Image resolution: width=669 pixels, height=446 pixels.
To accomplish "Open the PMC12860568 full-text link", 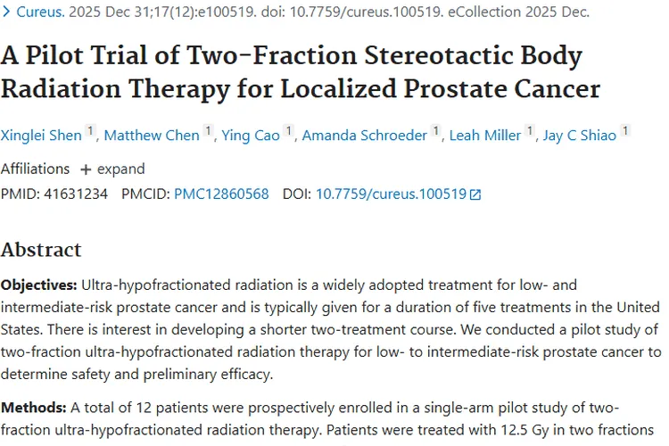I will click(221, 194).
